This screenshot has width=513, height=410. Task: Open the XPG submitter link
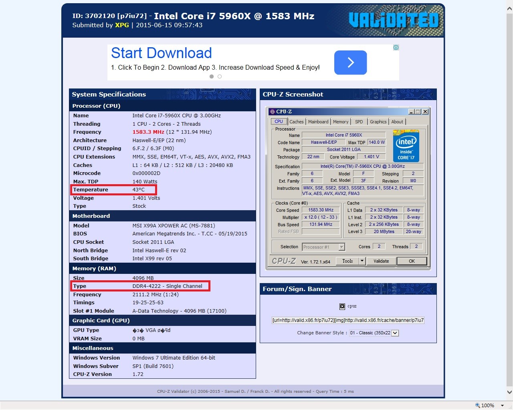(122, 25)
